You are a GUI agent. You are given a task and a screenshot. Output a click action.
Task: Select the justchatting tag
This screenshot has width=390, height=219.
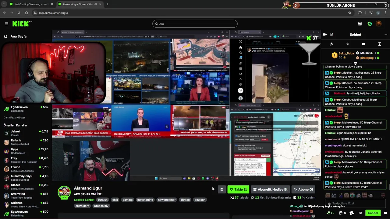coord(145,200)
